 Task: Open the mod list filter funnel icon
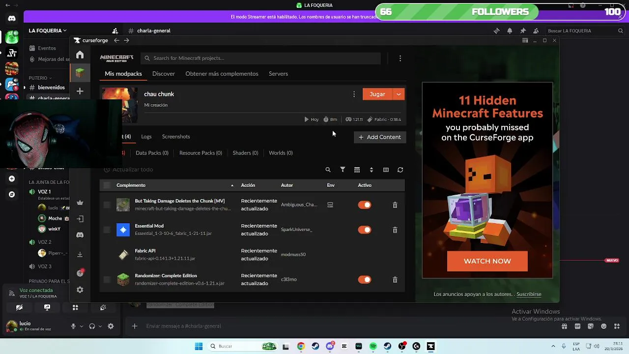343,170
